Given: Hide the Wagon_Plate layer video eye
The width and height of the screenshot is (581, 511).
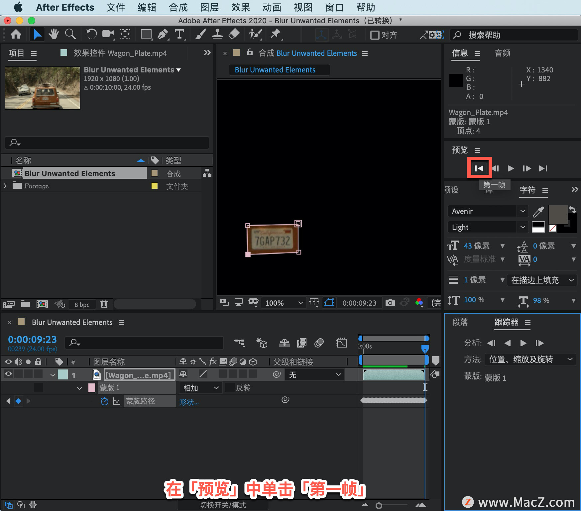Looking at the screenshot, I should pyautogui.click(x=9, y=374).
